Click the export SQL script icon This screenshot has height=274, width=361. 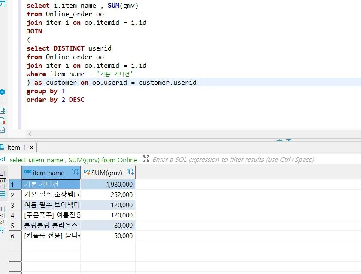[2, 111]
